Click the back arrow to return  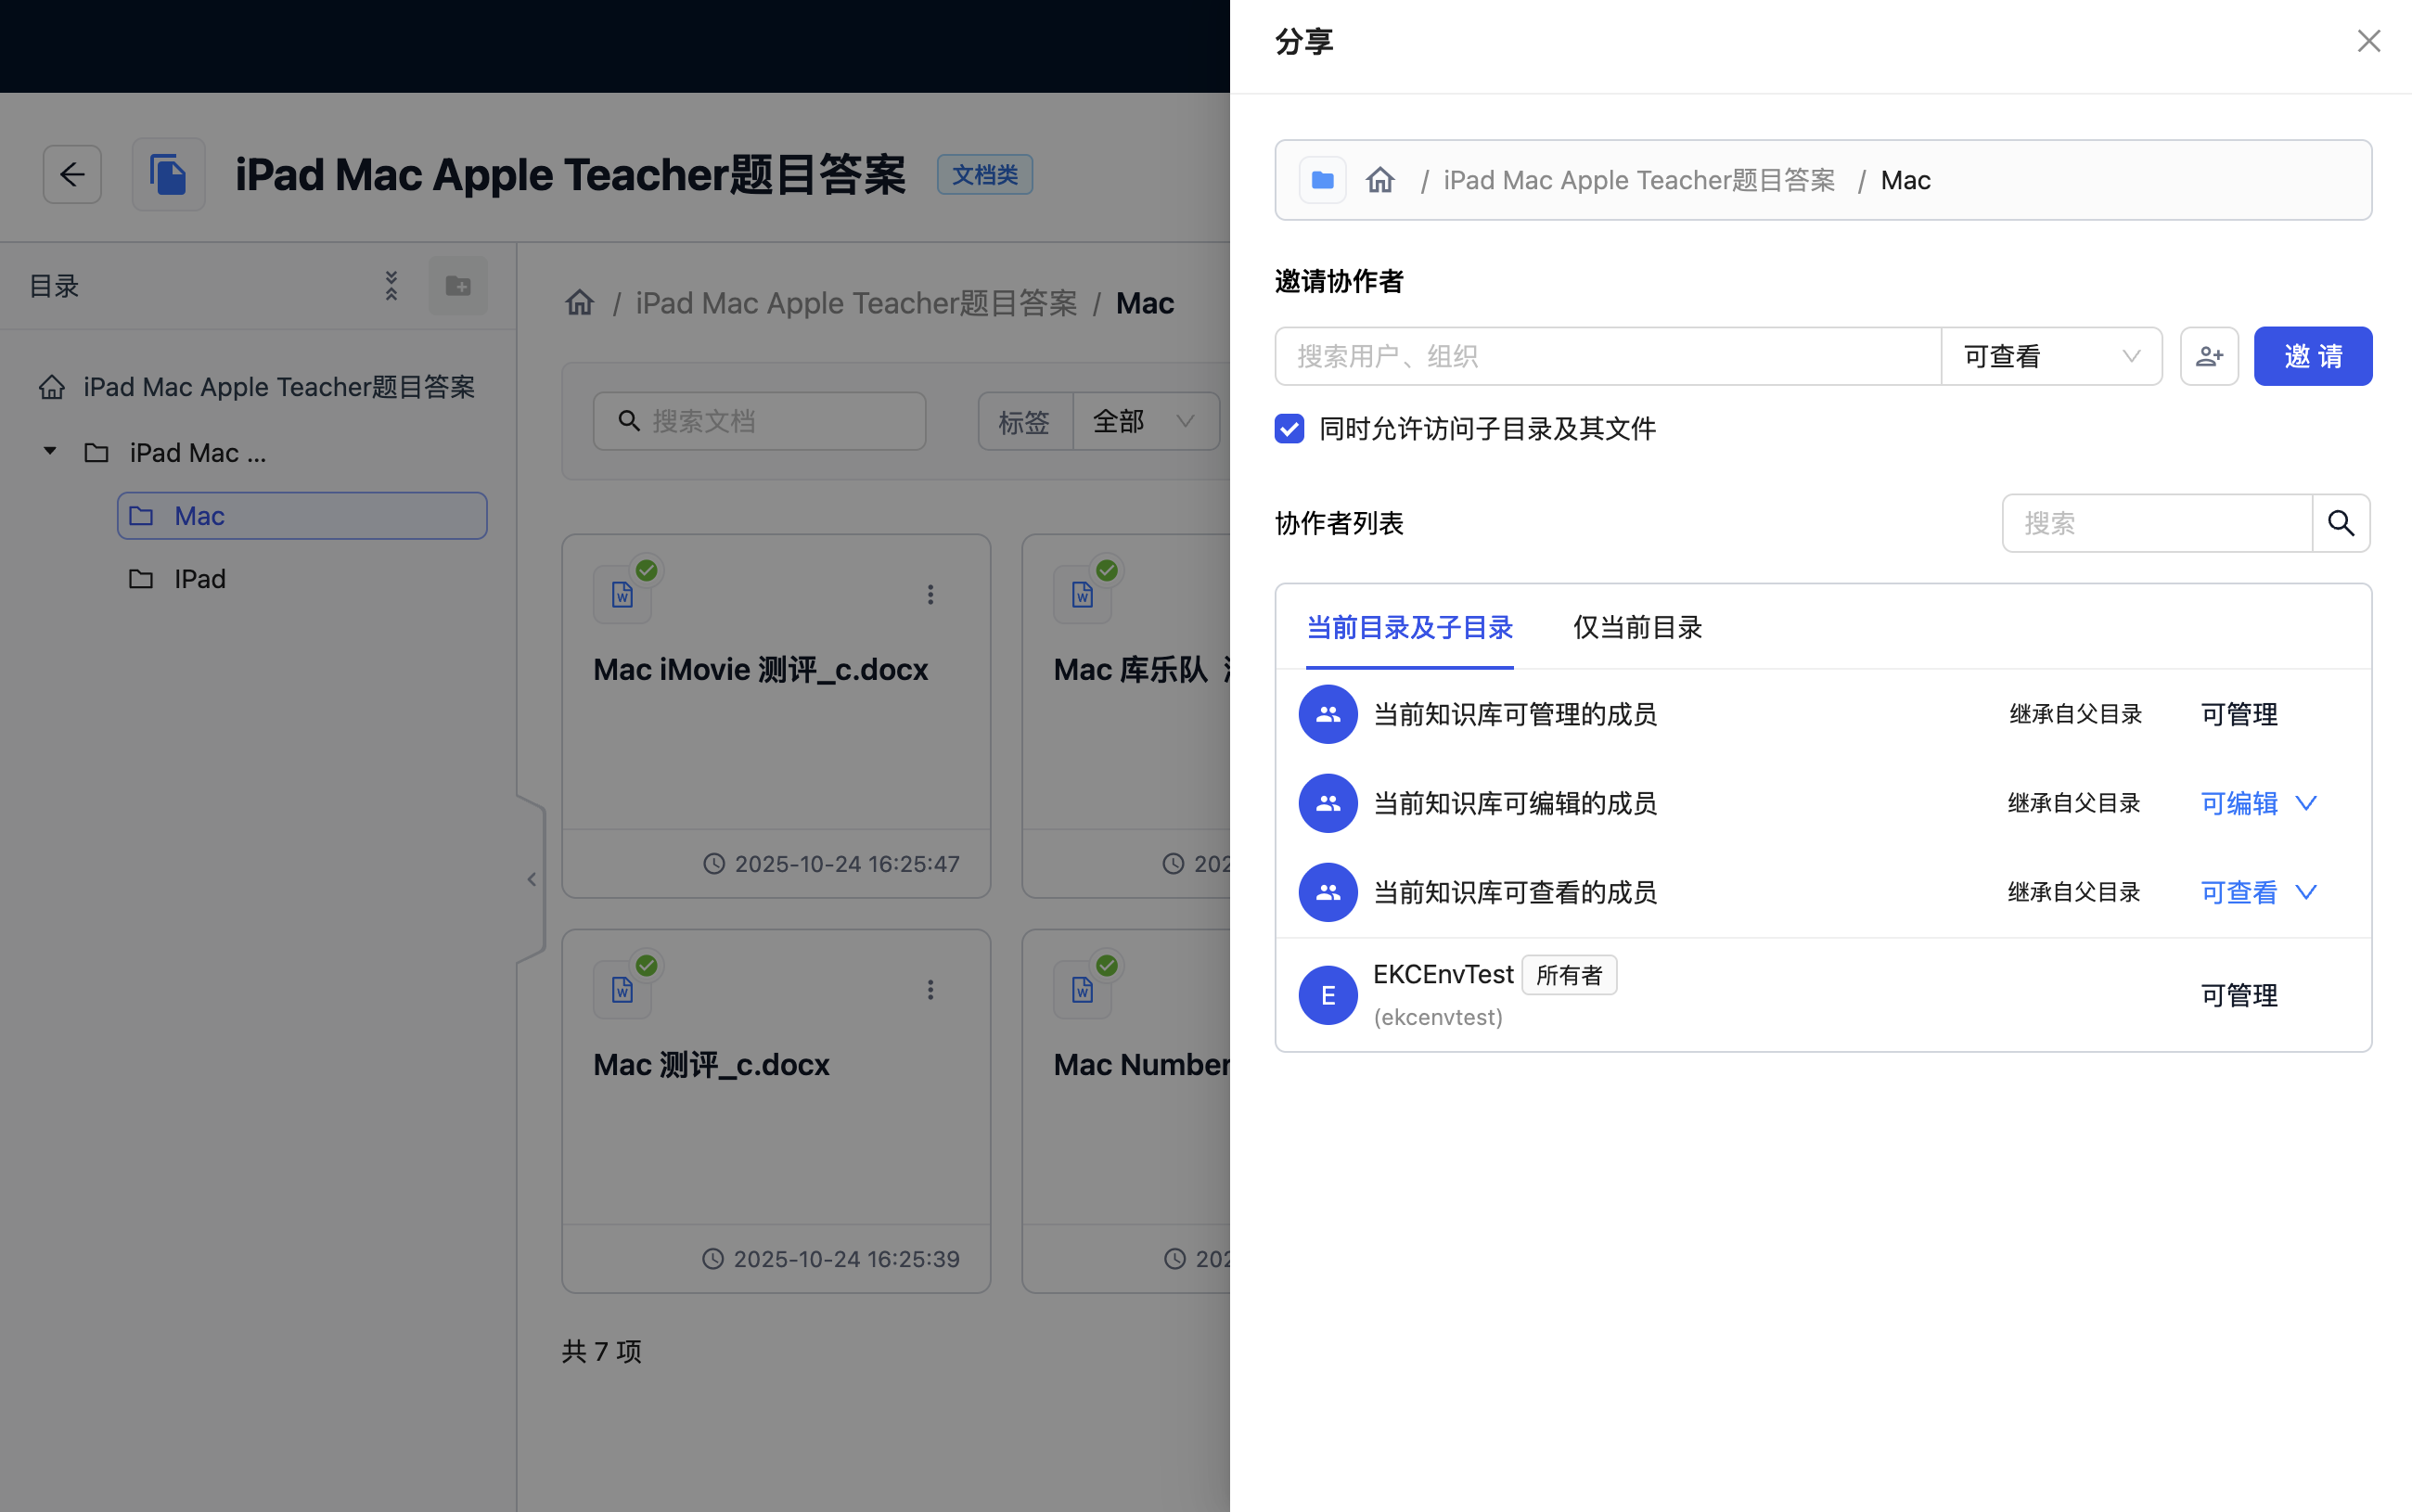[72, 174]
